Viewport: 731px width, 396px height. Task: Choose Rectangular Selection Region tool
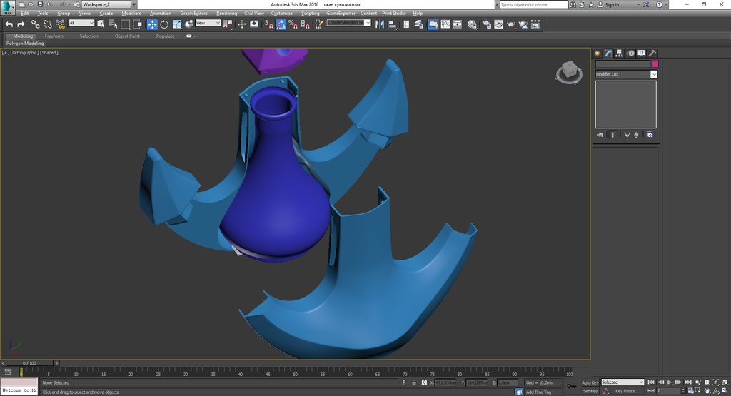[126, 24]
